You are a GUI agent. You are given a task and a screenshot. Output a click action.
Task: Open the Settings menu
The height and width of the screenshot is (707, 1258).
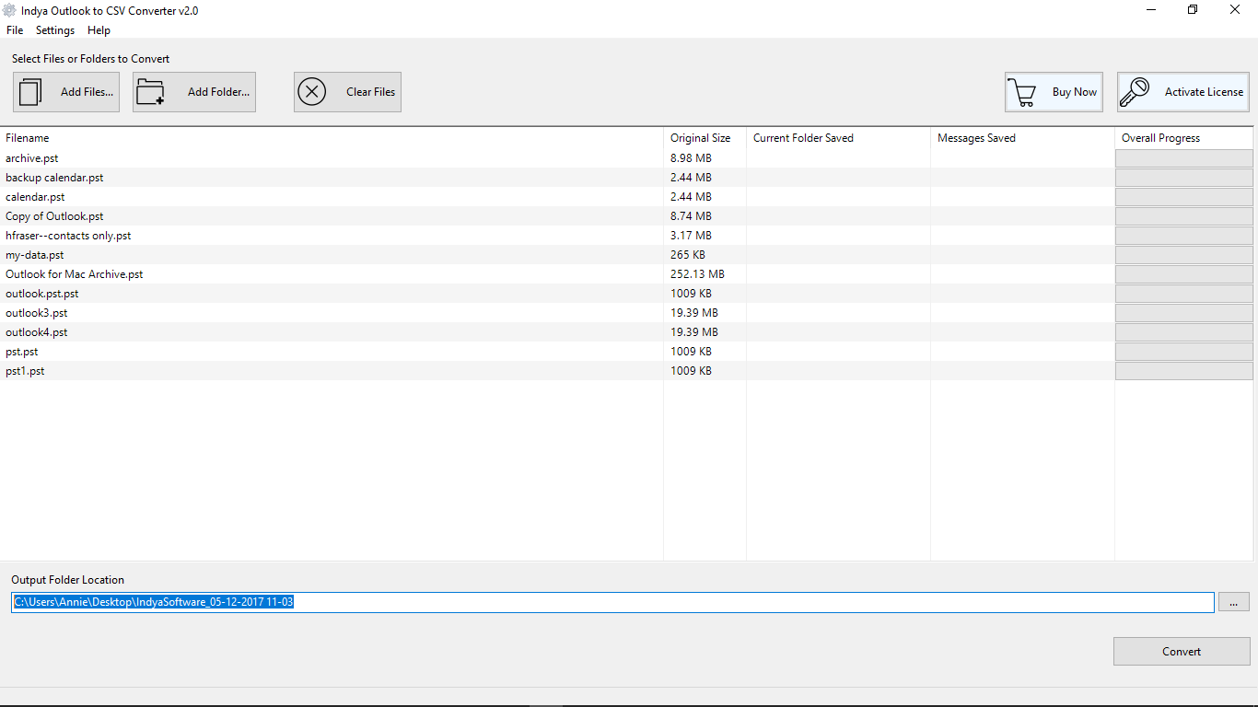pyautogui.click(x=55, y=30)
